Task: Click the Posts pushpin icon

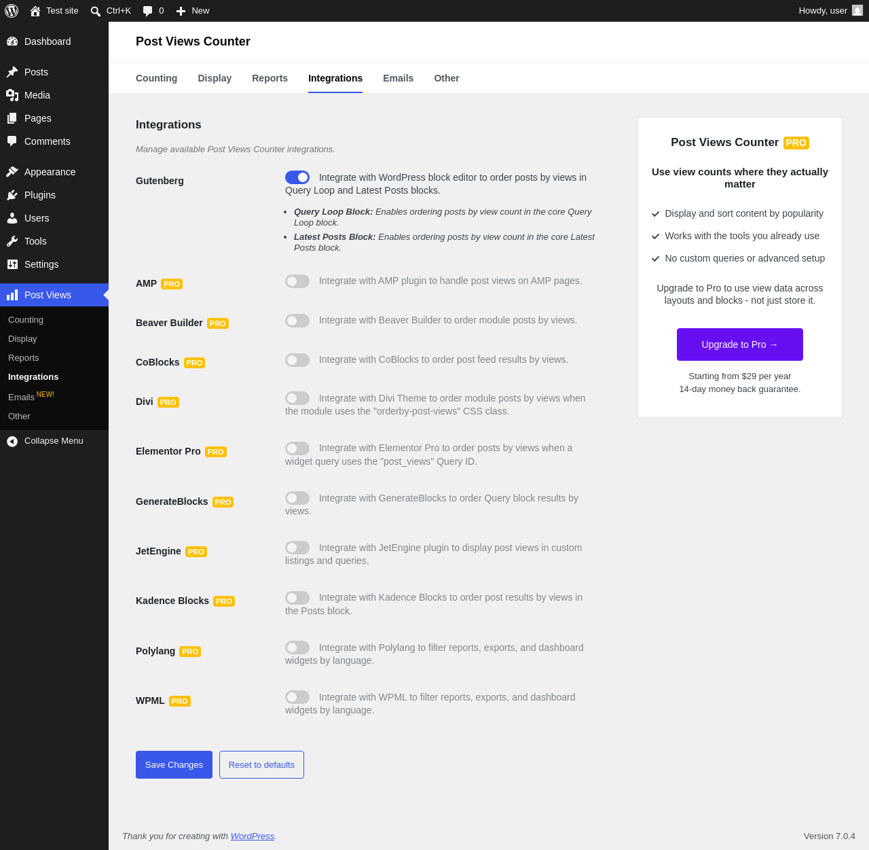Action: click(12, 72)
